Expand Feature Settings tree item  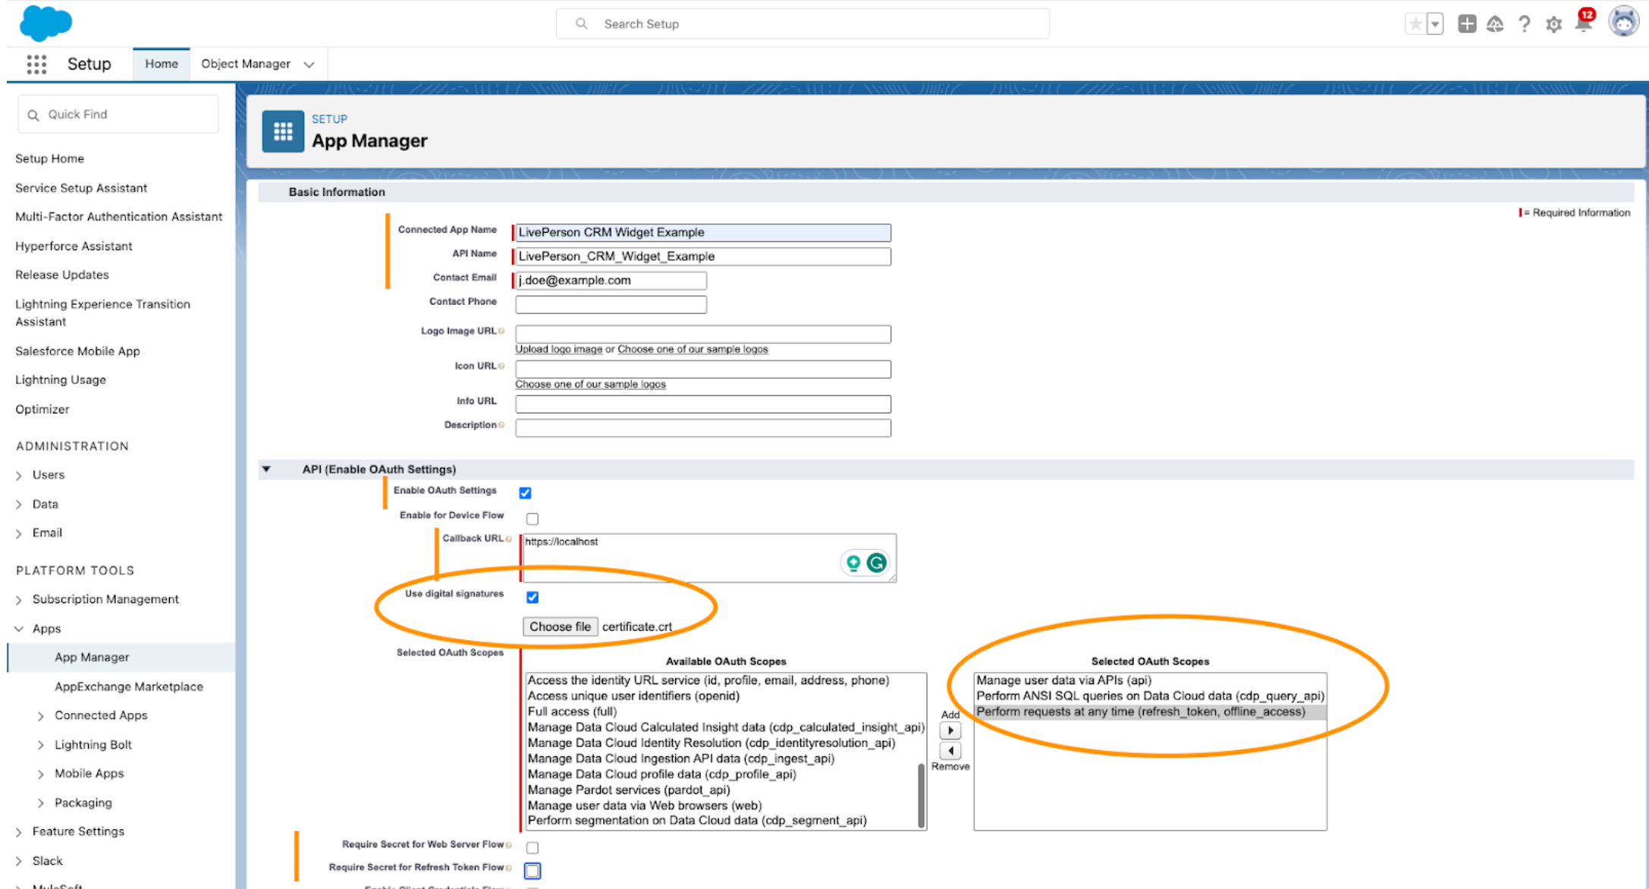pyautogui.click(x=20, y=832)
